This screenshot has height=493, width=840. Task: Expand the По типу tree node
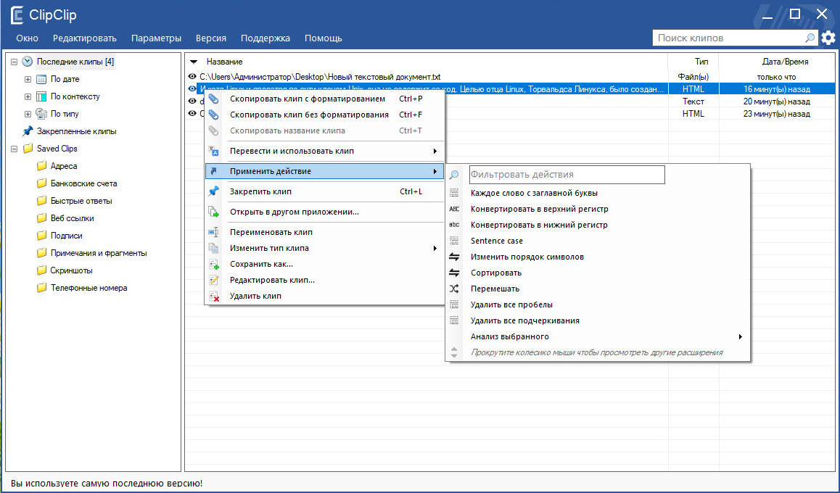(x=28, y=114)
